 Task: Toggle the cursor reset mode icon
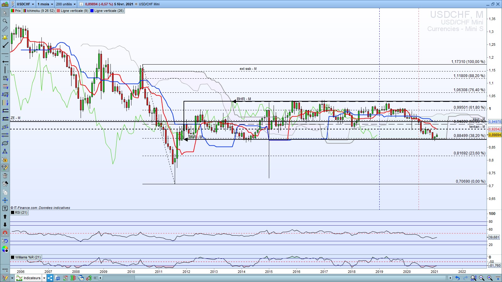5,241
